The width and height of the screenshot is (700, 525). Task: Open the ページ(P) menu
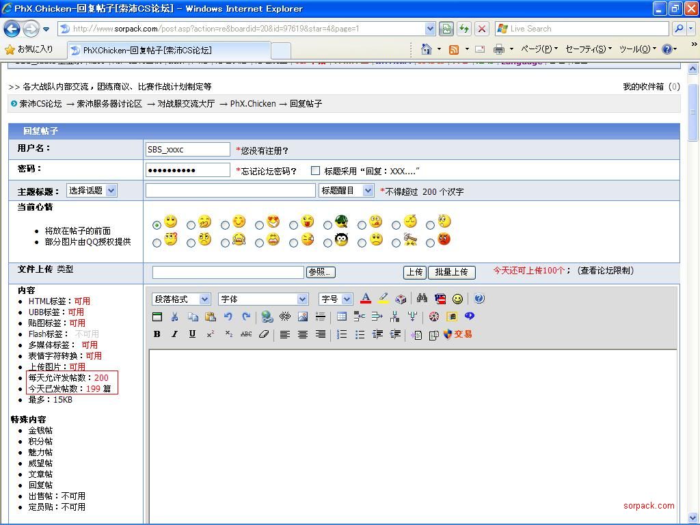point(539,49)
